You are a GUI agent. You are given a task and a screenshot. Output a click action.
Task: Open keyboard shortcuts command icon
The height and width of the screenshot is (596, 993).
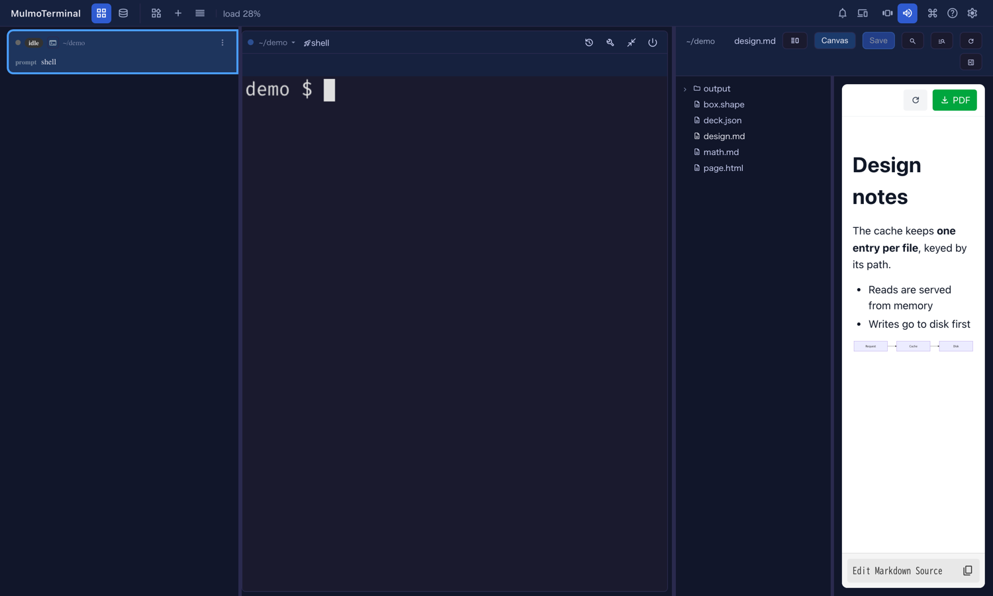pos(932,13)
